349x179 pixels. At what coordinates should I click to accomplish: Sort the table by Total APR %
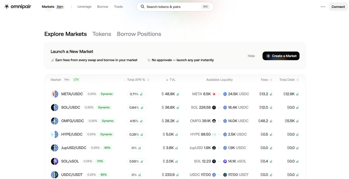[x=136, y=80]
